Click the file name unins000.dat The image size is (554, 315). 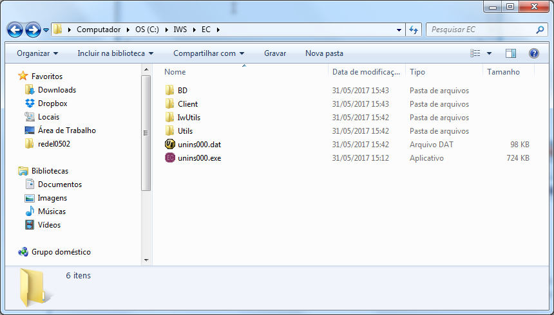(x=199, y=145)
